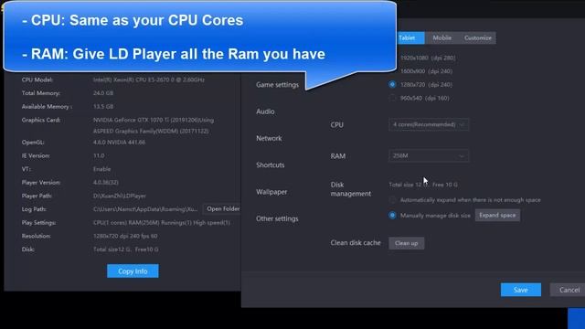Screen dimensions: 585x329
Task: Click Disk value in diagnostics window
Action: click(126, 249)
